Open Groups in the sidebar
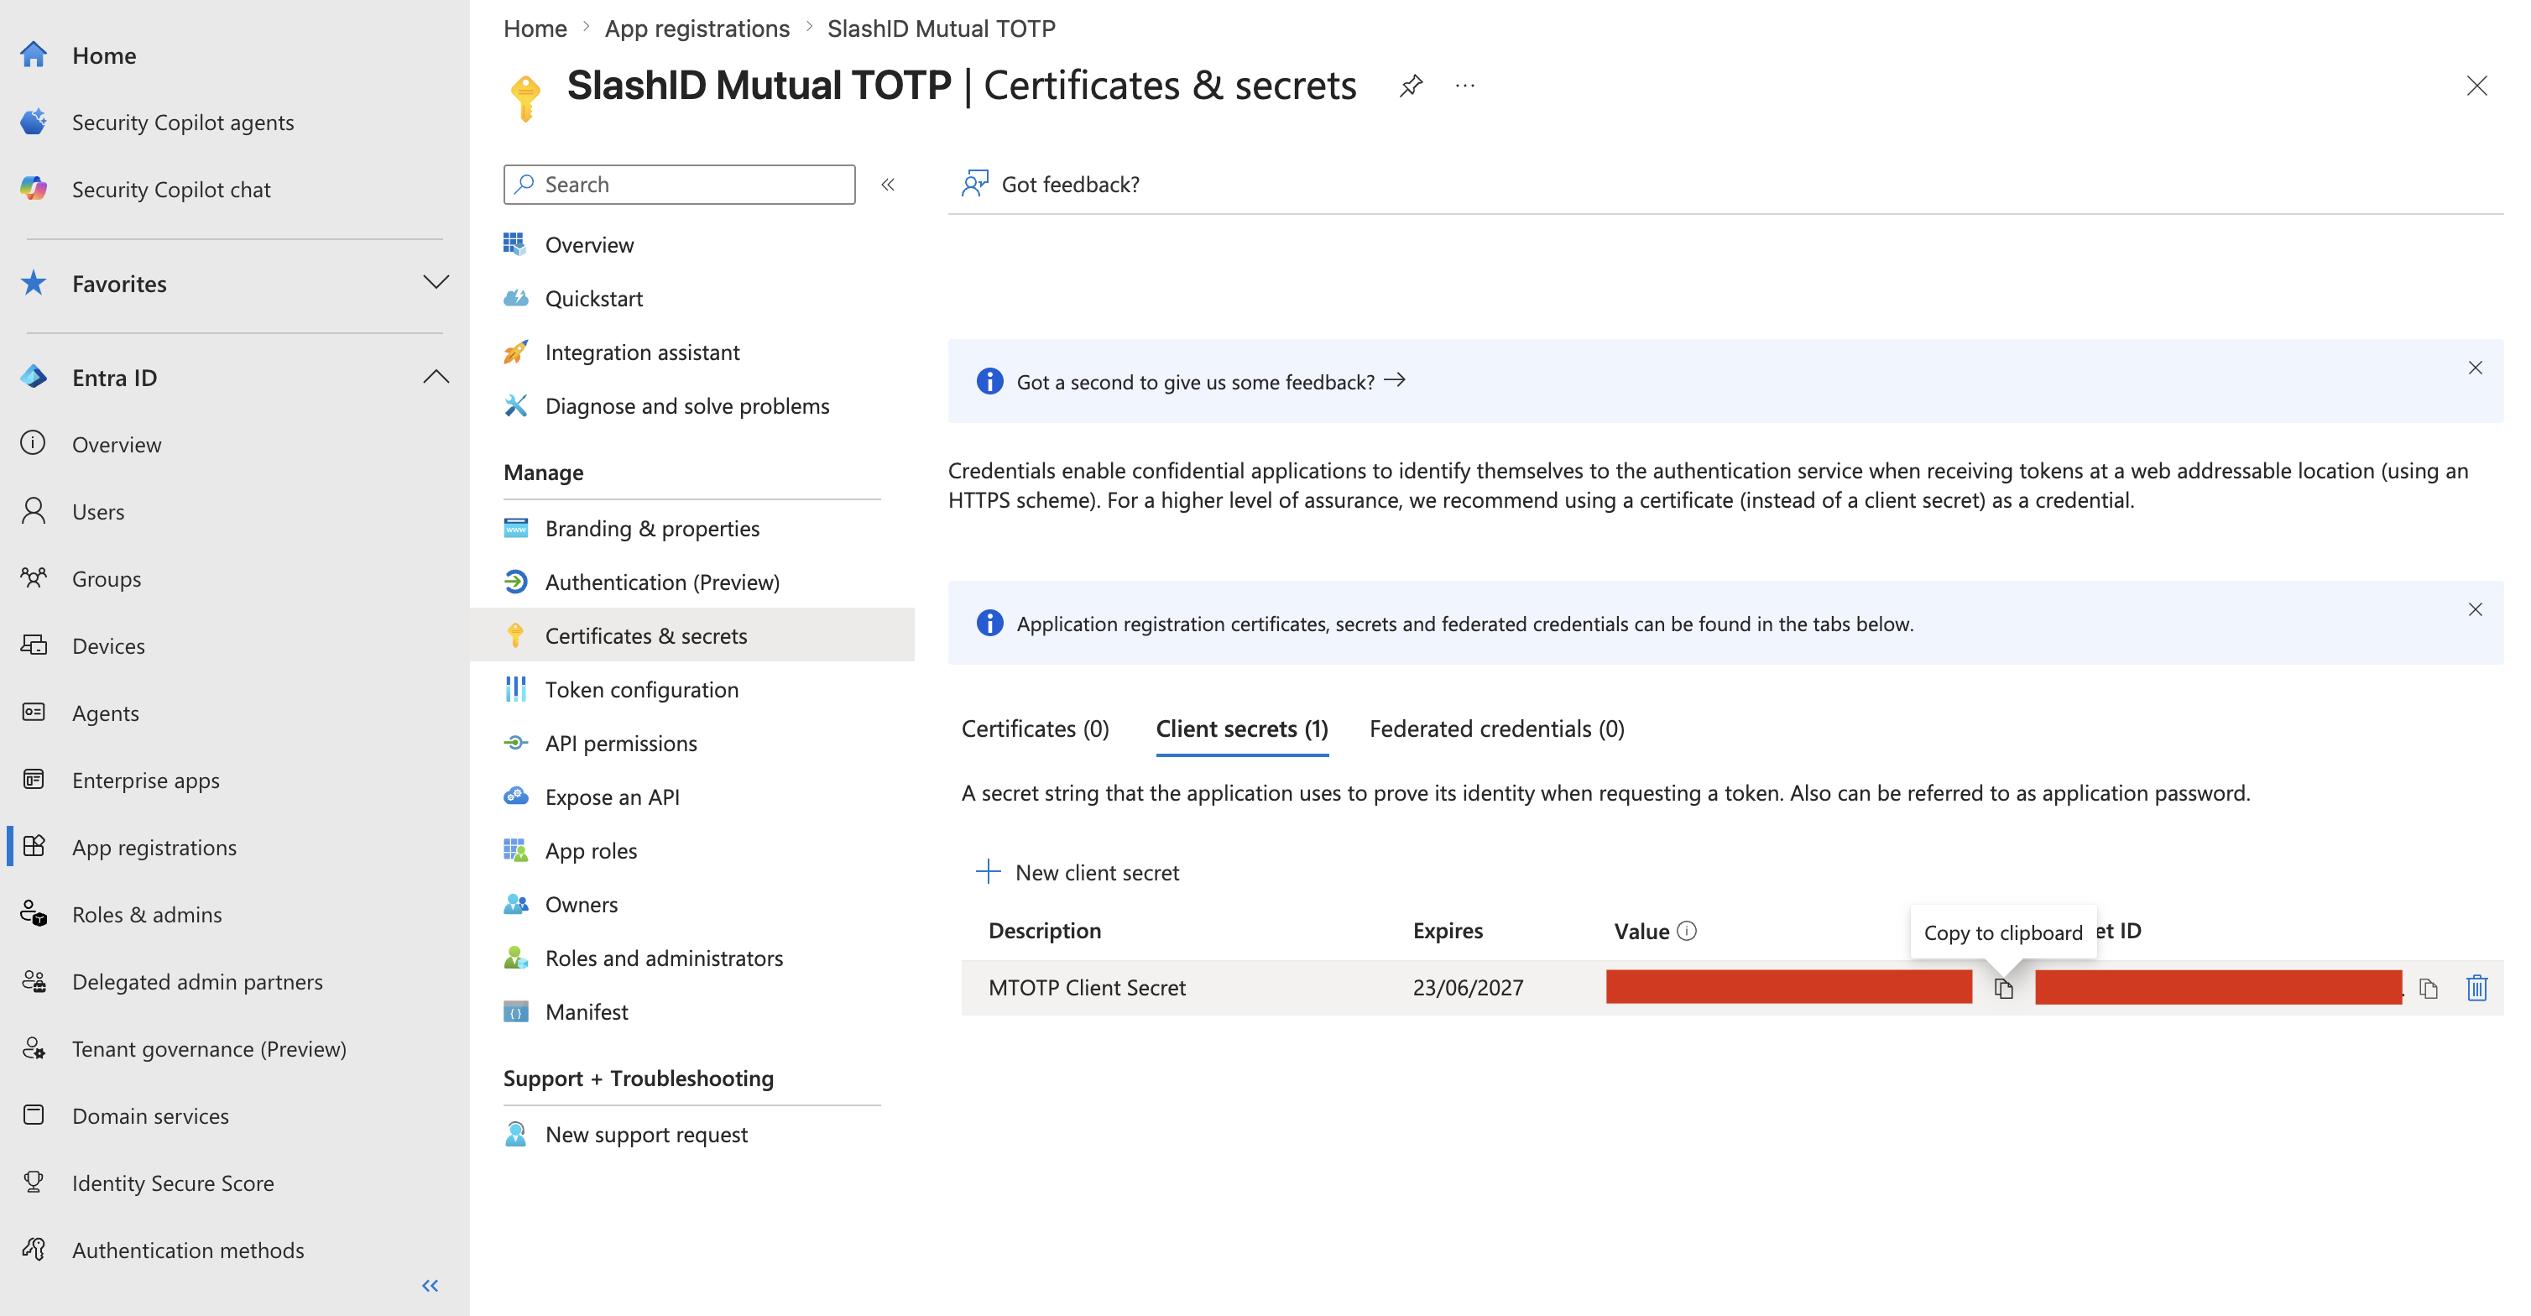The width and height of the screenshot is (2531, 1316). [x=106, y=578]
